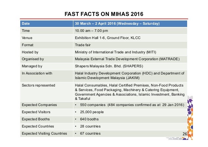
Task: Click the sectors list starting 'Halal Consumables'
Action: 130,92
